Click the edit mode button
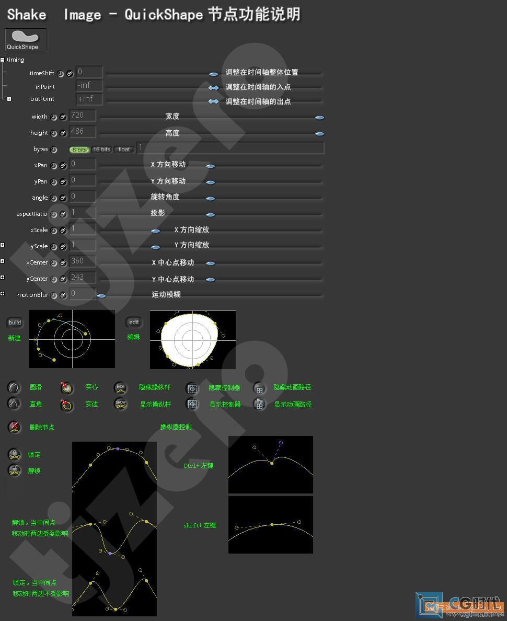 pos(134,322)
